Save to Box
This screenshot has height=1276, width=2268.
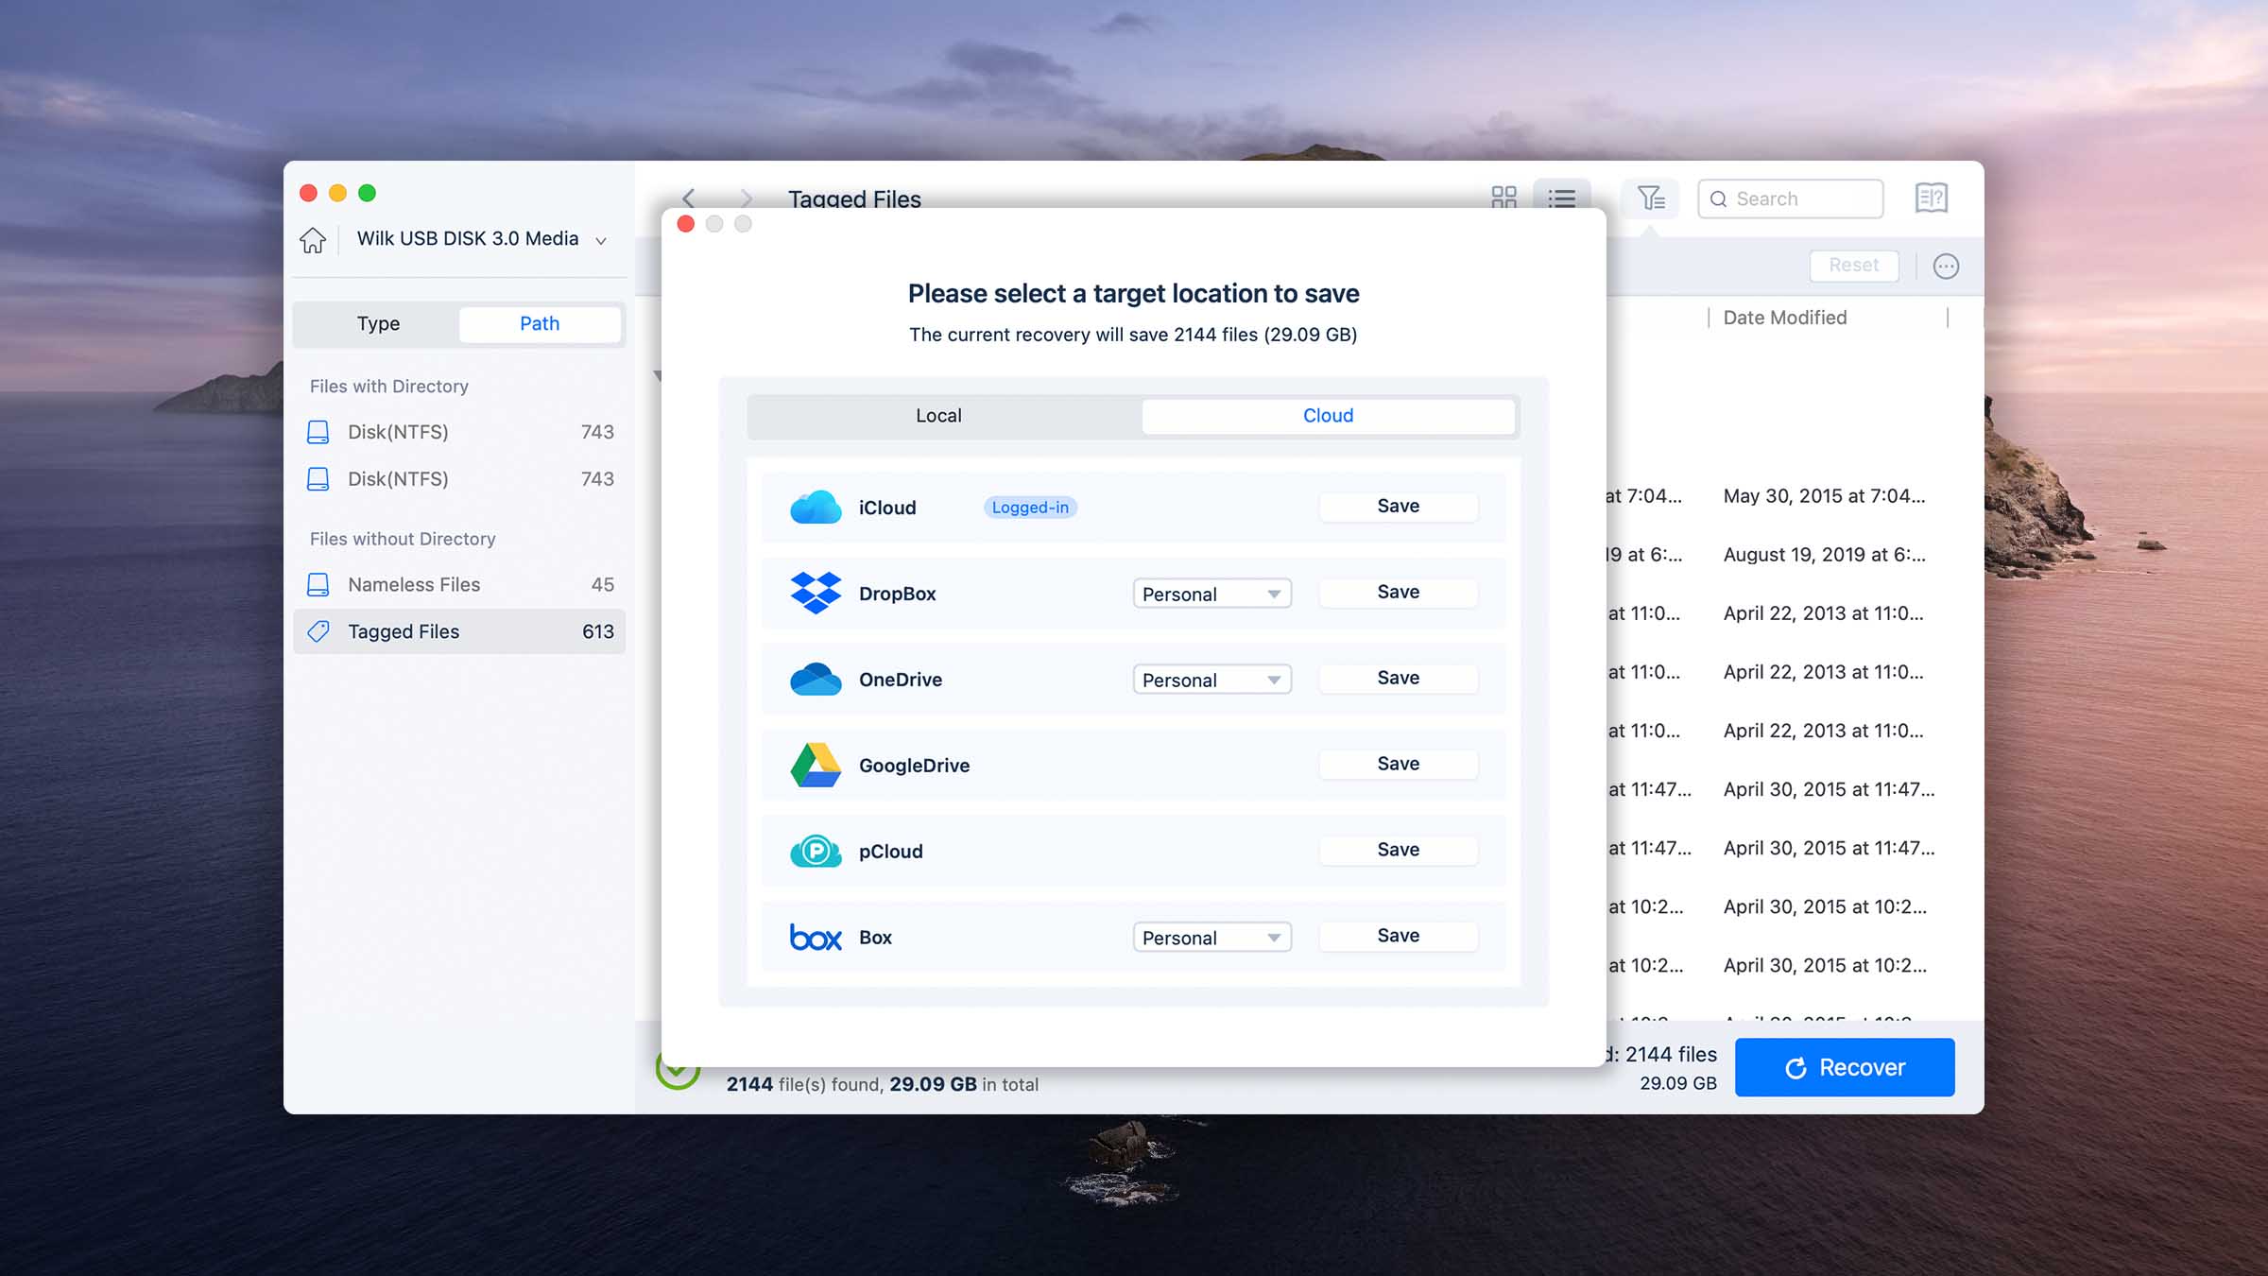pos(1398,937)
